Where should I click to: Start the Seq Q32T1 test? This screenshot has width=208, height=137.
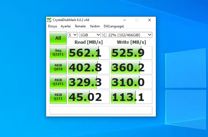(x=58, y=53)
